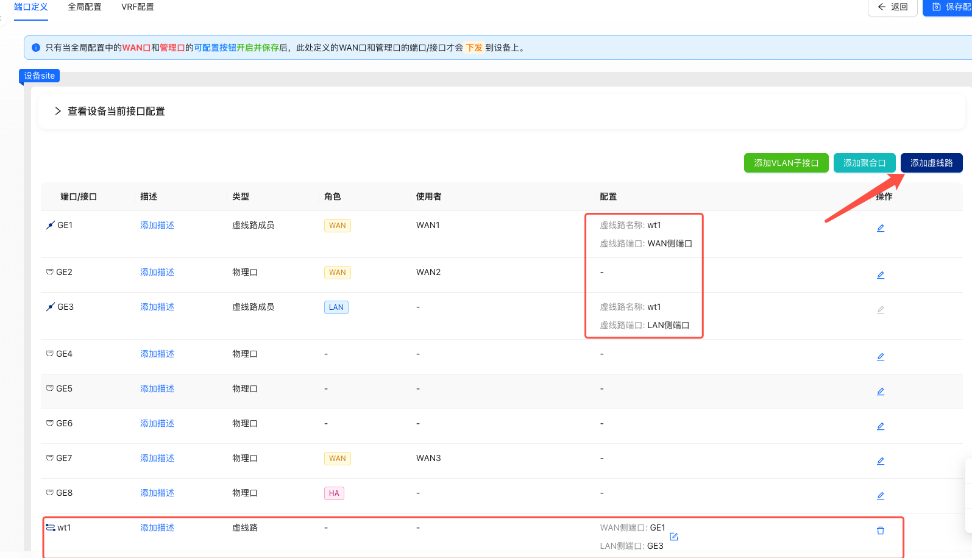
Task: Delete the wt1 virtual line
Action: point(880,531)
